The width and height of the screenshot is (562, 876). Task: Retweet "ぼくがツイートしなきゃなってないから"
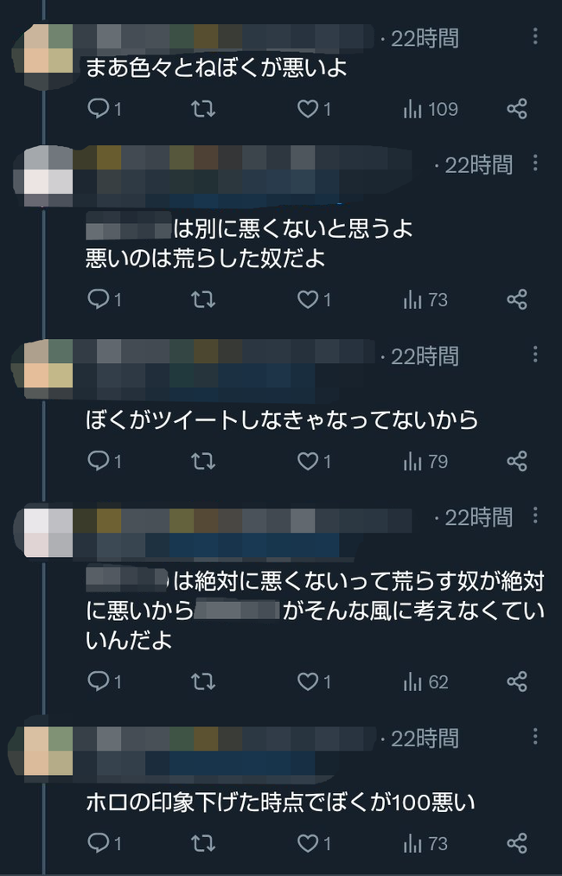click(203, 462)
